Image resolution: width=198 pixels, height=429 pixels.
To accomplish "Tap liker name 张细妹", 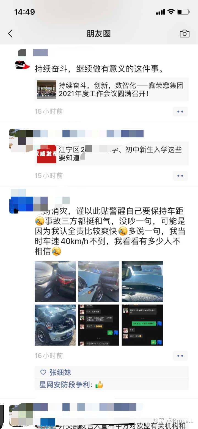I will click(x=60, y=373).
